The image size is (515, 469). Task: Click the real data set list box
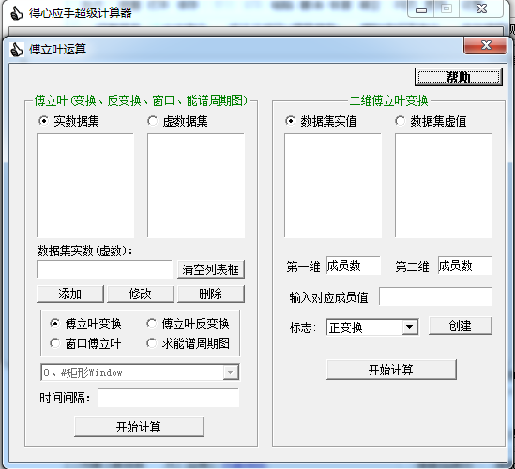[x=85, y=186]
